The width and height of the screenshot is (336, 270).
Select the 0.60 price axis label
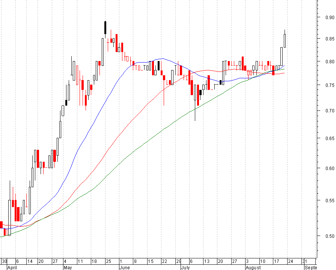(x=330, y=169)
